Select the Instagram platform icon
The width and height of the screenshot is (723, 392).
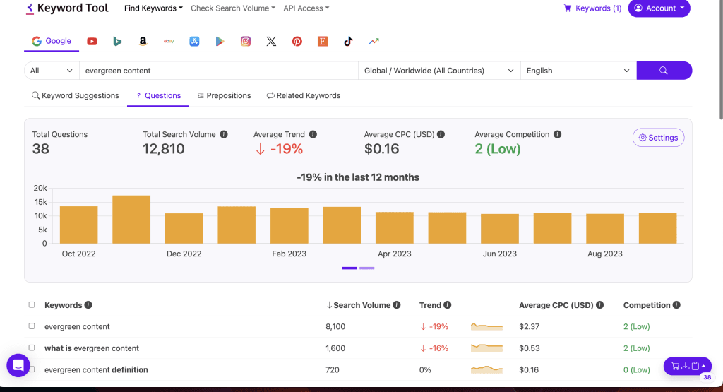point(246,42)
